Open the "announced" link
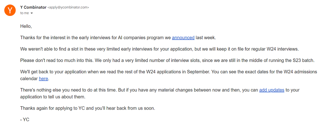 [183, 38]
